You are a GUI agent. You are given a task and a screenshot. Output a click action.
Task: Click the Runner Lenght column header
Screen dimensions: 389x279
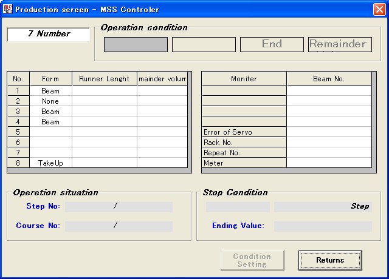click(x=104, y=79)
